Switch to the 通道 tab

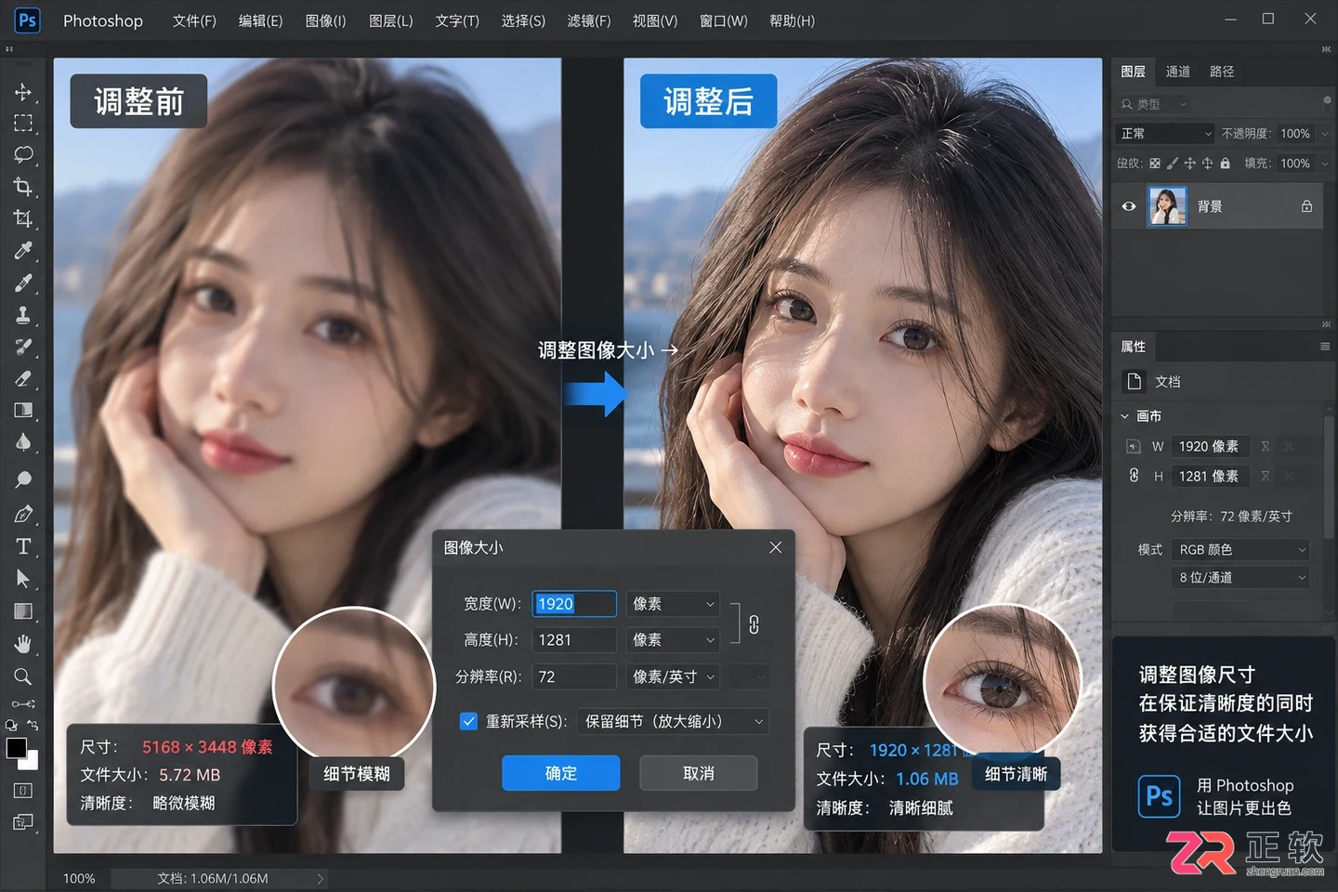click(x=1178, y=72)
